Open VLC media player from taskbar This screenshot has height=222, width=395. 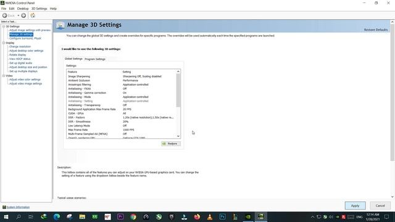coord(210,216)
